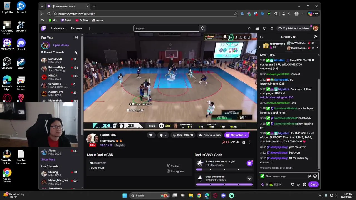Open the Kick bookmark in favorites bar
Image resolution: width=356 pixels, height=200 pixels.
(53, 20)
